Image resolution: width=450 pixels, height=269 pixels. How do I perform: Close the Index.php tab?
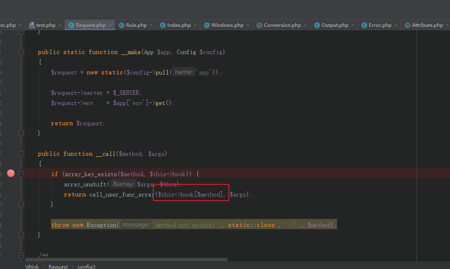195,25
